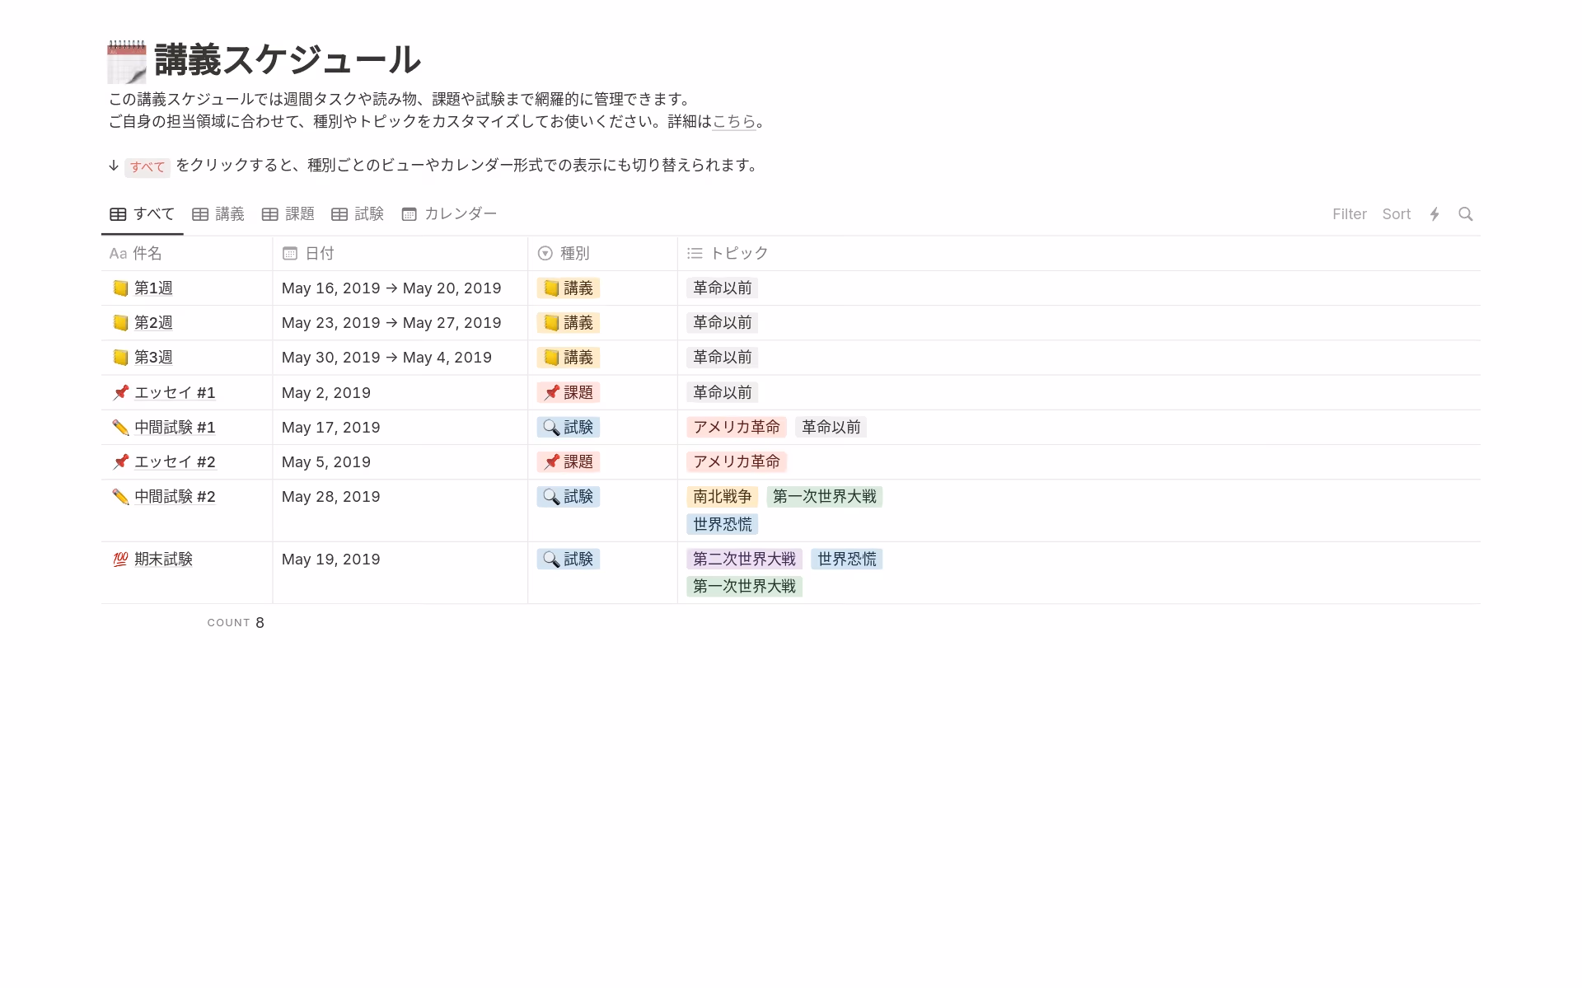Viewport: 1582px width, 988px height.
Task: Click the pencil icon of 中間試験 #2
Action: pyautogui.click(x=120, y=497)
